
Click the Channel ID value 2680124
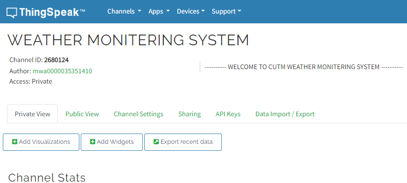[56, 60]
